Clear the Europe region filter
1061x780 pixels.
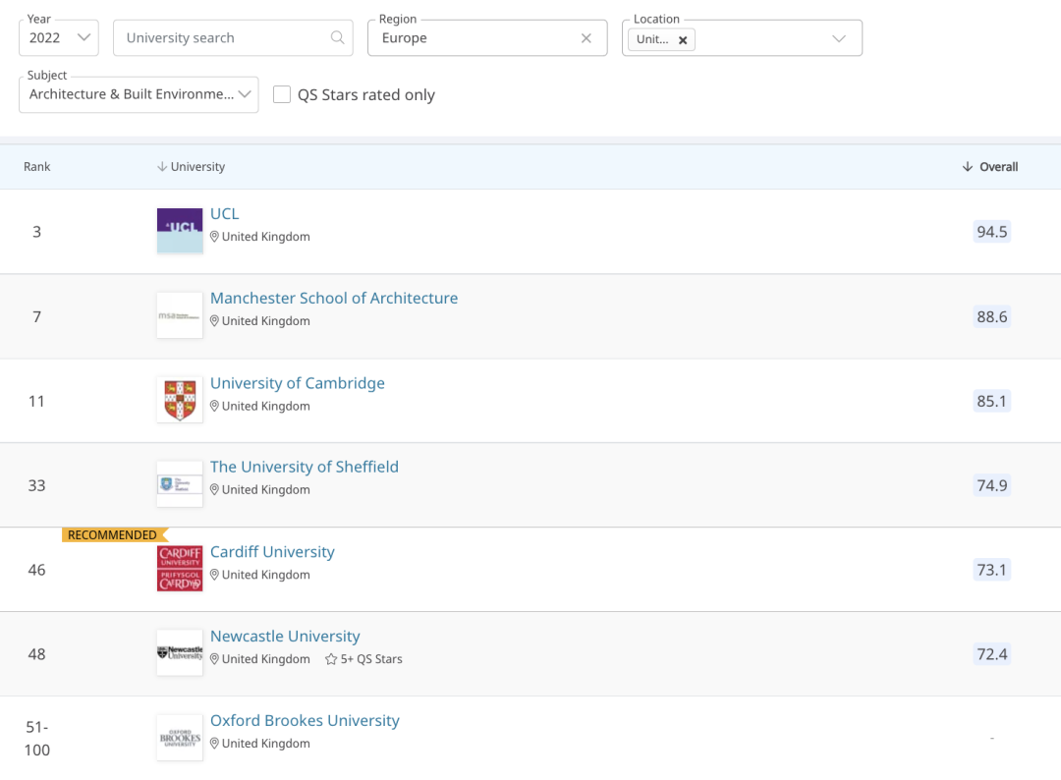coord(586,38)
